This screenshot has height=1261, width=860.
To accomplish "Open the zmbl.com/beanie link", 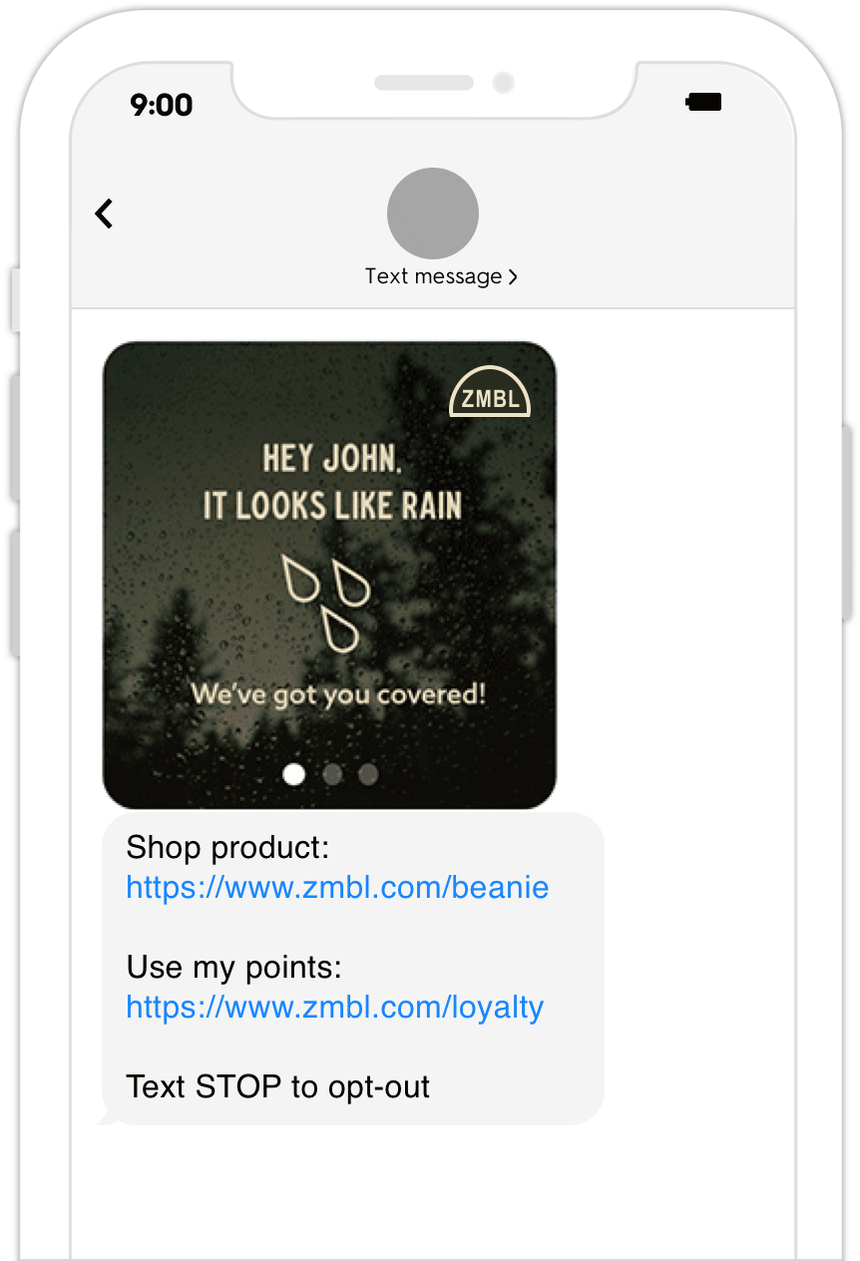I will pos(337,887).
